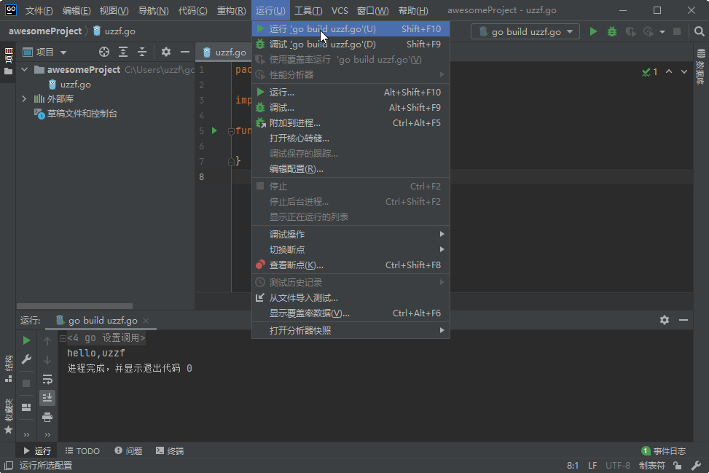Open the TODO tool window button
This screenshot has height=473, width=709.
(x=83, y=451)
